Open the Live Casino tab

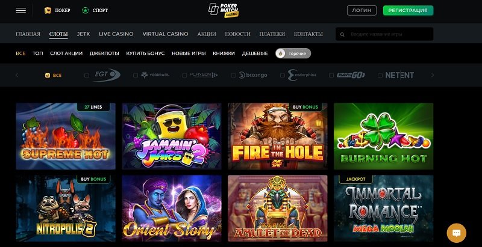pyautogui.click(x=116, y=34)
